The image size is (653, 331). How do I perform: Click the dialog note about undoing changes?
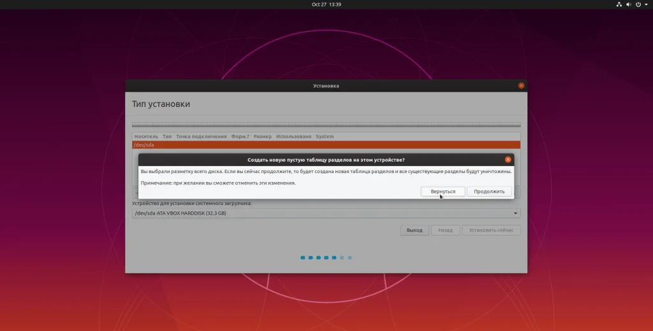218,183
